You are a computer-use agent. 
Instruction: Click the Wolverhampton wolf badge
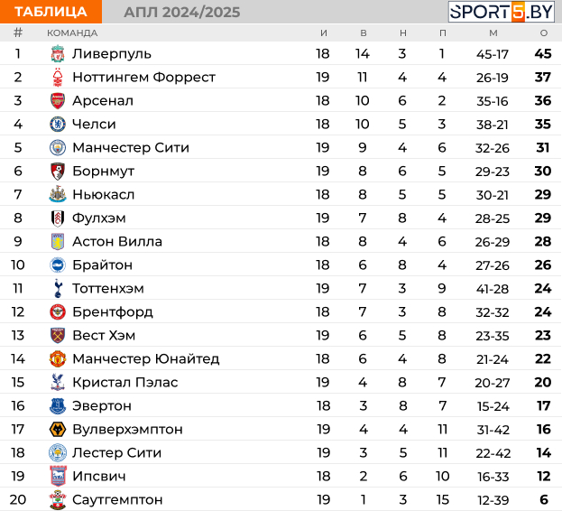(x=58, y=429)
